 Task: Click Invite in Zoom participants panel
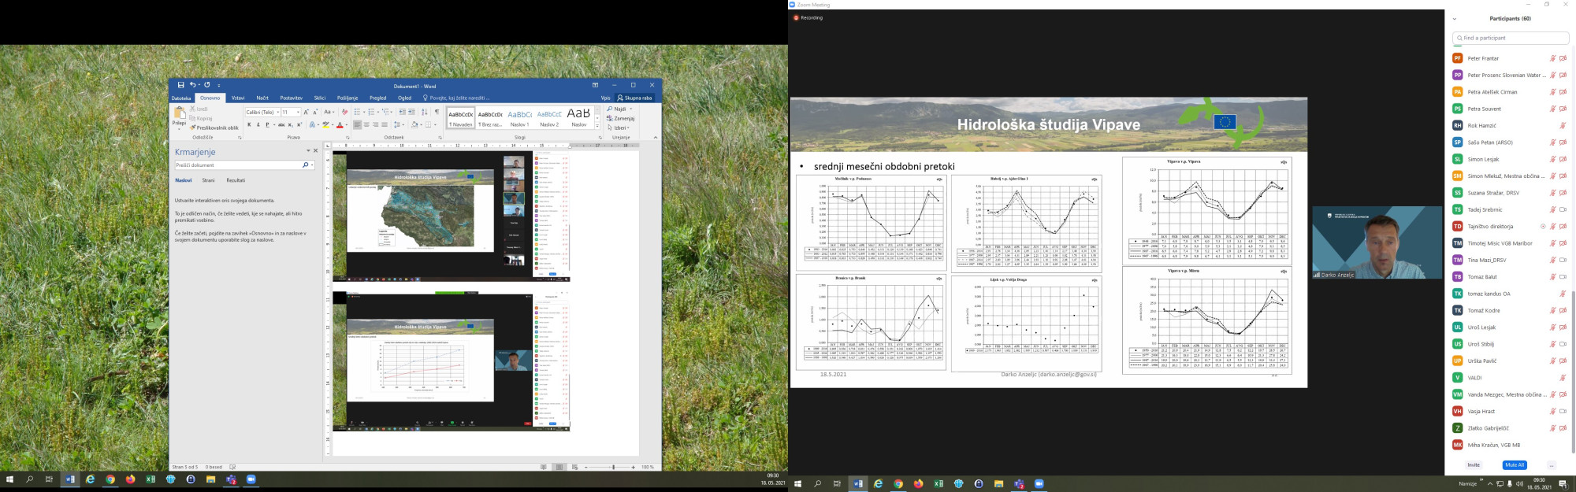[1474, 465]
